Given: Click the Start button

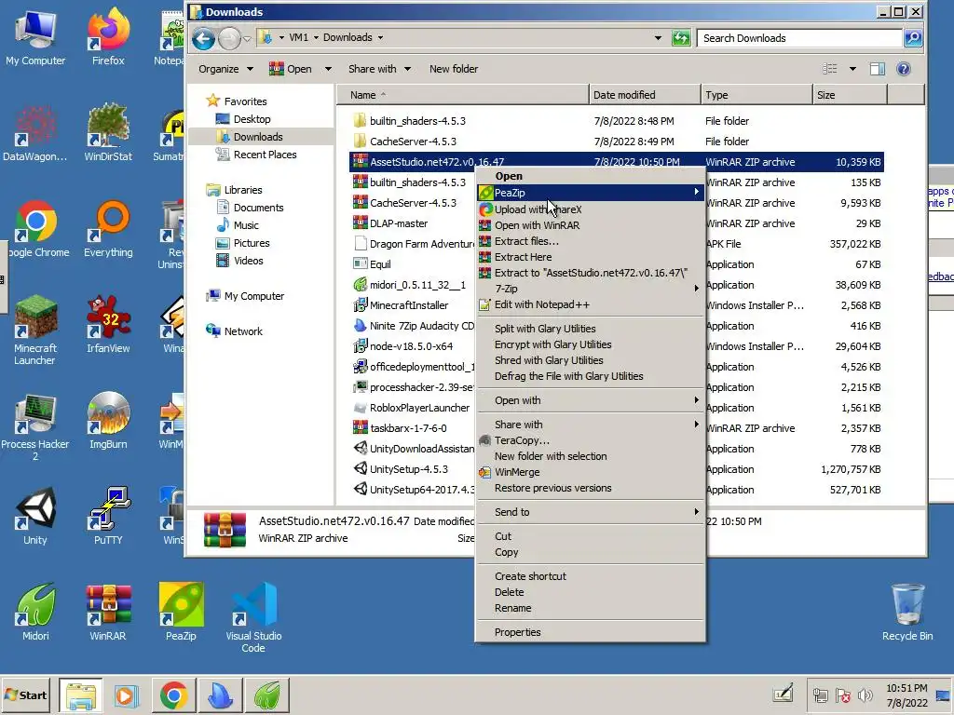Looking at the screenshot, I should click(x=26, y=695).
